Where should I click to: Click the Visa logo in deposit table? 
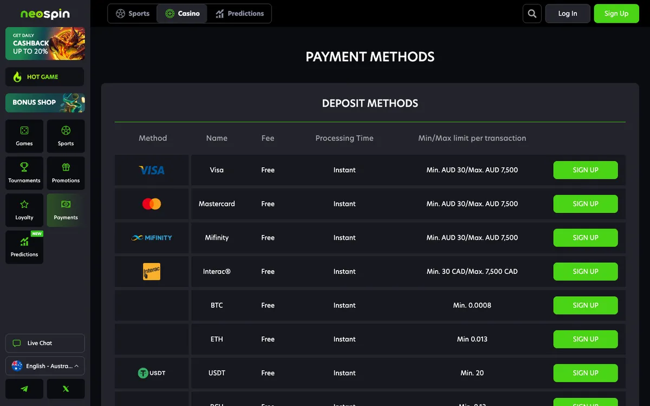(152, 170)
